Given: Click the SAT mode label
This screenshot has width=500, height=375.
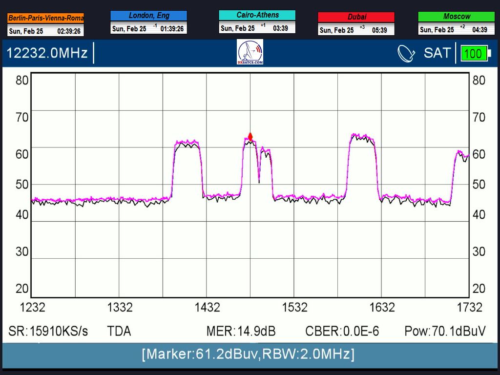Looking at the screenshot, I should pos(437,53).
